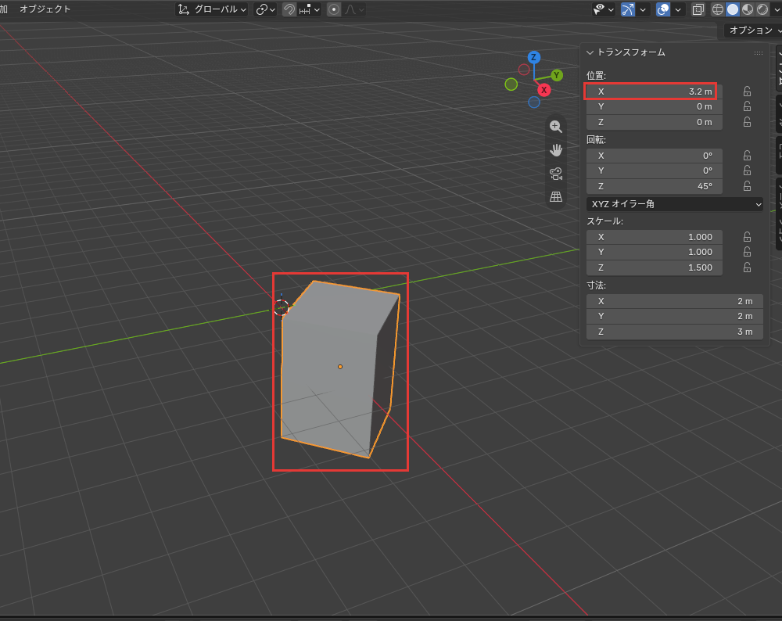The height and width of the screenshot is (621, 782).
Task: Toggle snapping magnet icon
Action: (289, 9)
